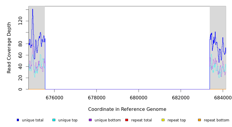Click the 120 y-axis tick label
This screenshot has height=127, width=232.
point(20,21)
